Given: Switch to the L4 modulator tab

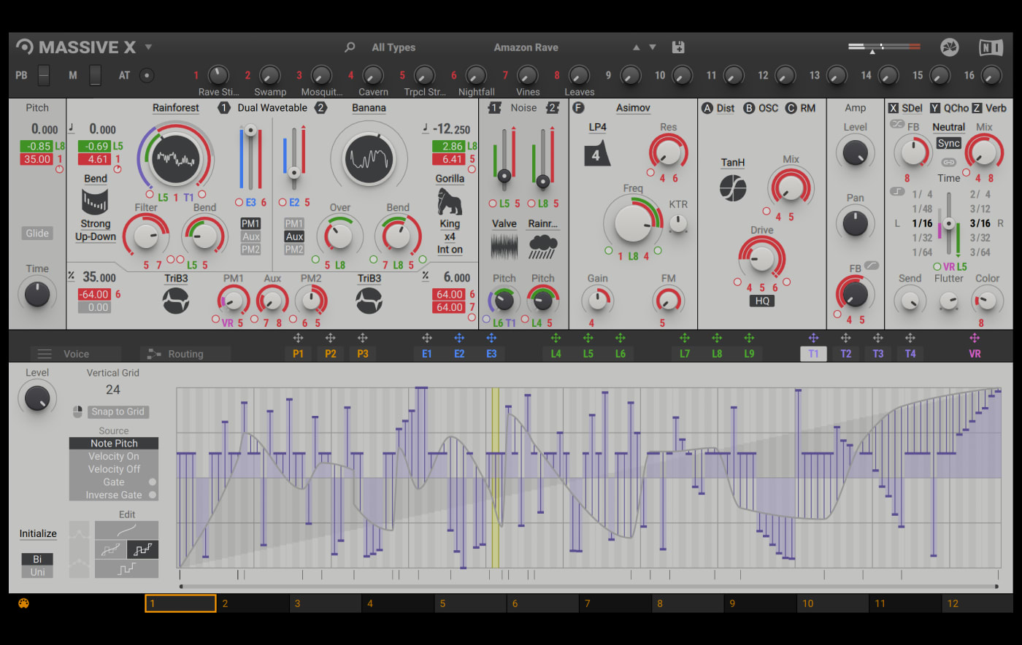Looking at the screenshot, I should tap(556, 354).
